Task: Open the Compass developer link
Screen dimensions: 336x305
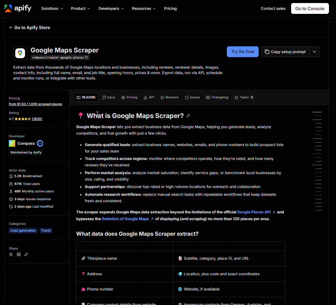Action: pyautogui.click(x=26, y=143)
